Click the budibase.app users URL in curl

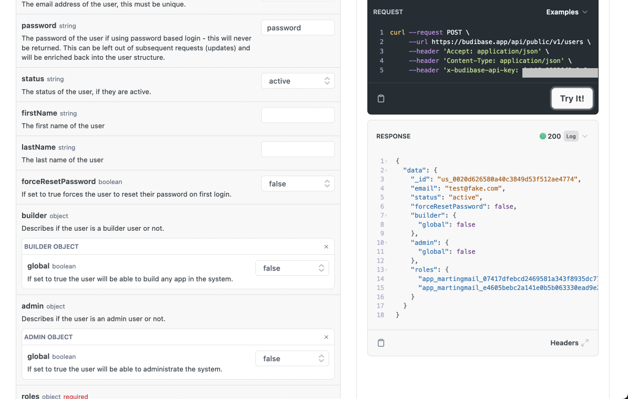(x=507, y=41)
